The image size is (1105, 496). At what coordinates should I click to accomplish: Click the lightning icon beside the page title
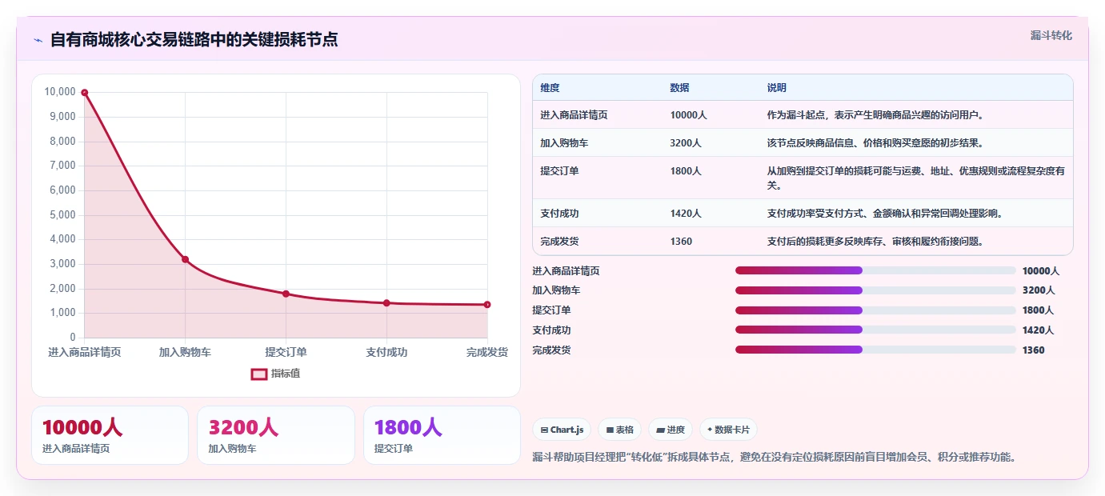pyautogui.click(x=38, y=40)
